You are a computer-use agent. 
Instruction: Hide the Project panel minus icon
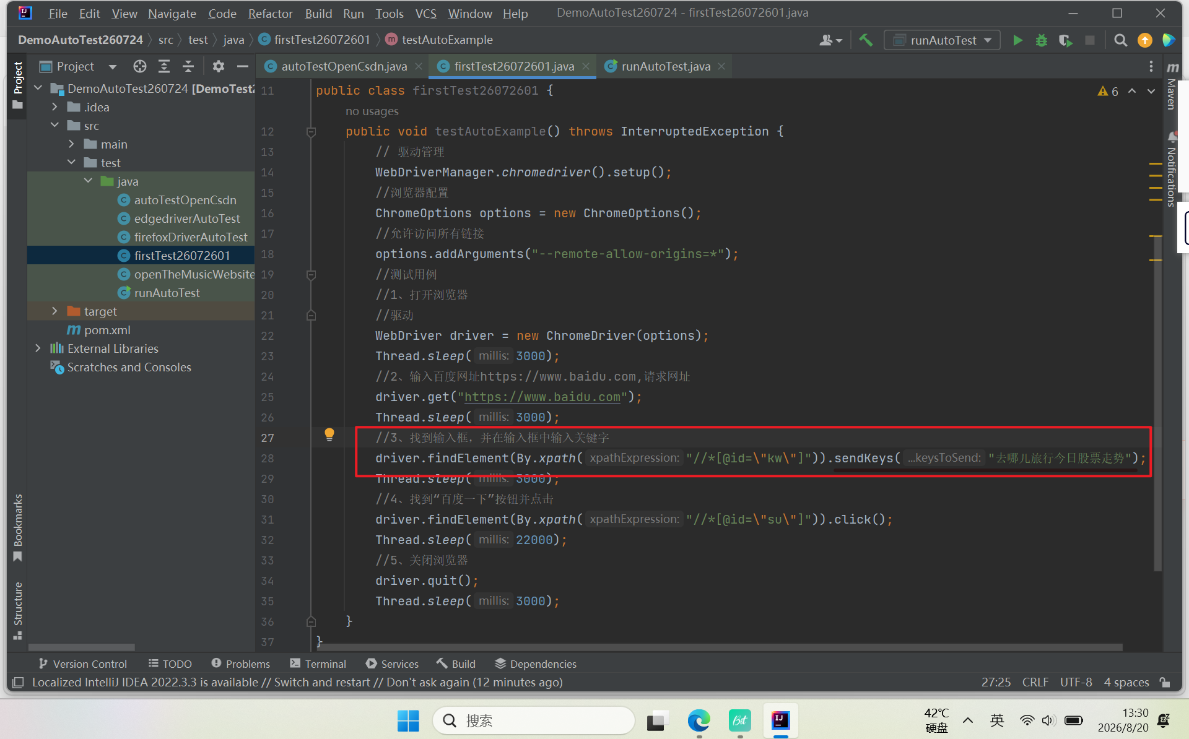[242, 66]
